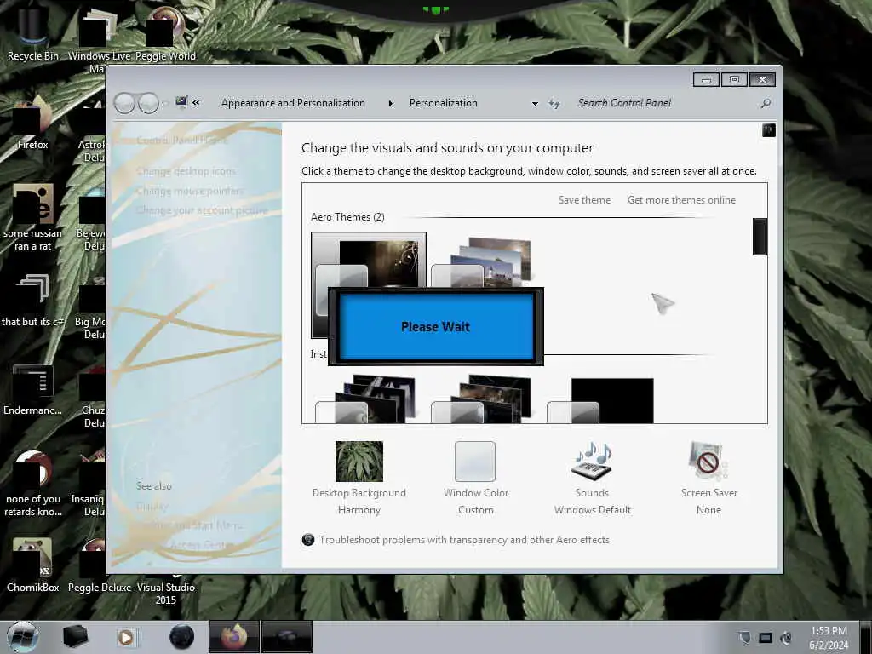The height and width of the screenshot is (654, 872).
Task: Open the help button in Personalization
Action: [x=769, y=130]
